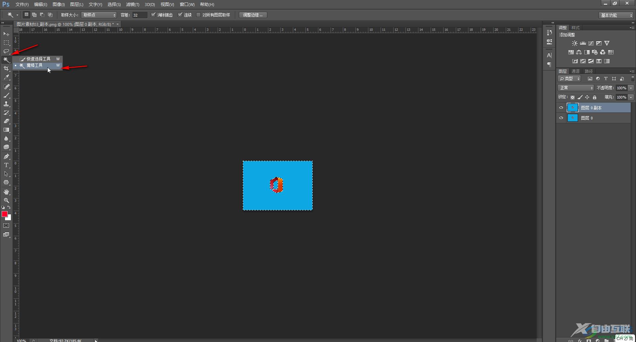Add a Brightness/Contrast adjustment
The height and width of the screenshot is (342, 636).
(x=575, y=43)
